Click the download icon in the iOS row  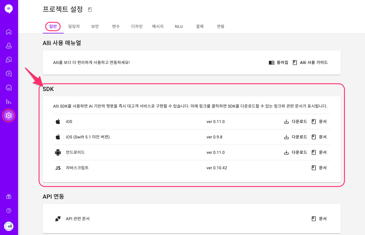coord(286,122)
